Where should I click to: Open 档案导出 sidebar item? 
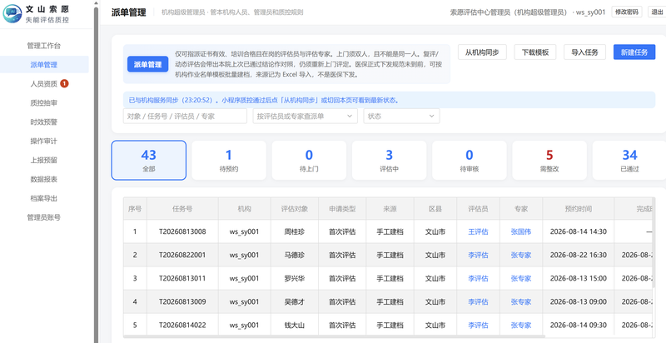44,198
